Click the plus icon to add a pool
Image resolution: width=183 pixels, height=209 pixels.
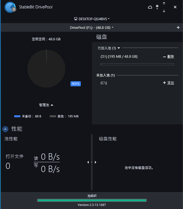click(x=178, y=27)
